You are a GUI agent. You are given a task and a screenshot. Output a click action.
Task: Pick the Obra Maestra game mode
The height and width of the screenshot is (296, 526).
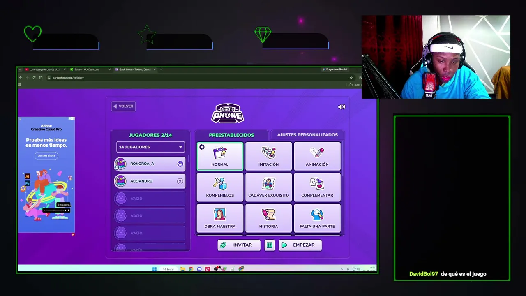[x=220, y=218]
